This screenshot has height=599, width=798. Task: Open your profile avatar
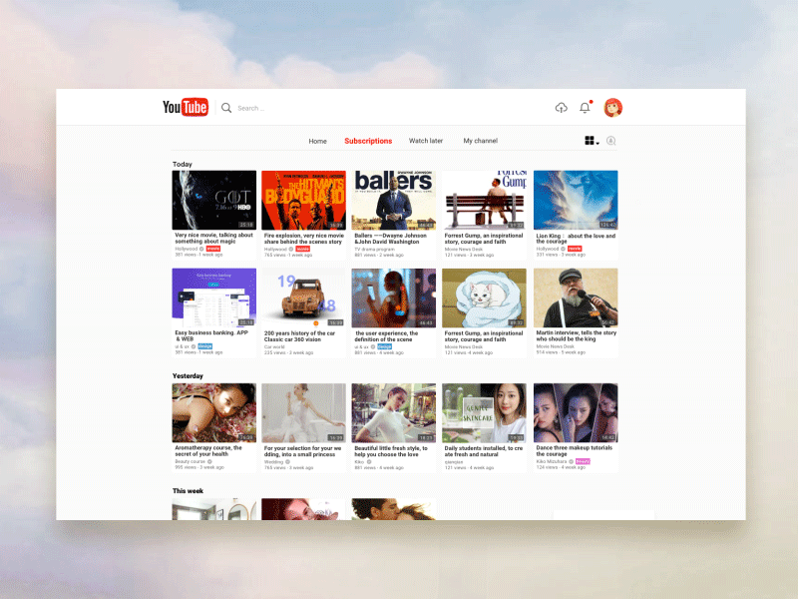pos(613,107)
